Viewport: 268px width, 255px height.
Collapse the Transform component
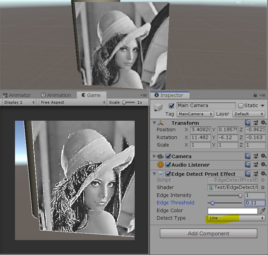(x=154, y=123)
